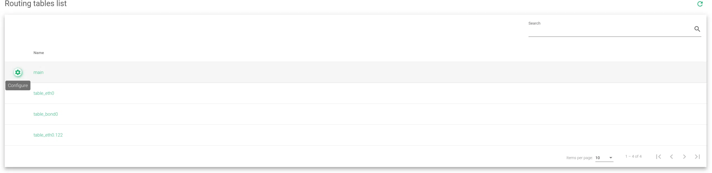
Task: Click the Items per page label
Action: (x=579, y=158)
